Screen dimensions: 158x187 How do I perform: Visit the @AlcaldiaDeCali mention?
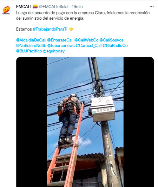pos(31,40)
